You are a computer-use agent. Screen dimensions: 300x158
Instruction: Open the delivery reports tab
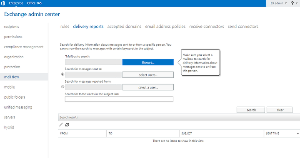(88, 27)
